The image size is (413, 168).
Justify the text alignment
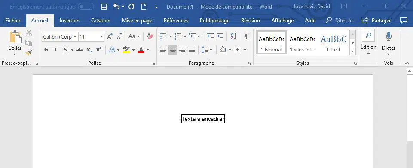tap(192, 50)
